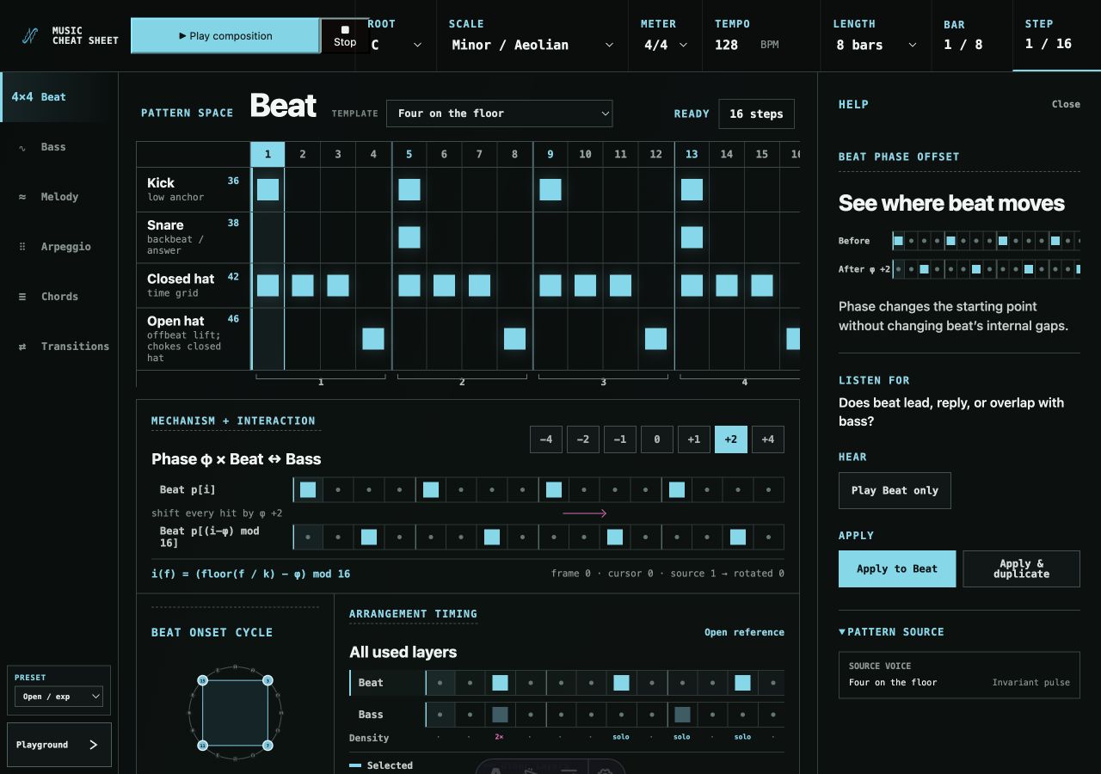Select Beat layer in Arrangement Timing
This screenshot has height=774, width=1101.
[x=387, y=683]
